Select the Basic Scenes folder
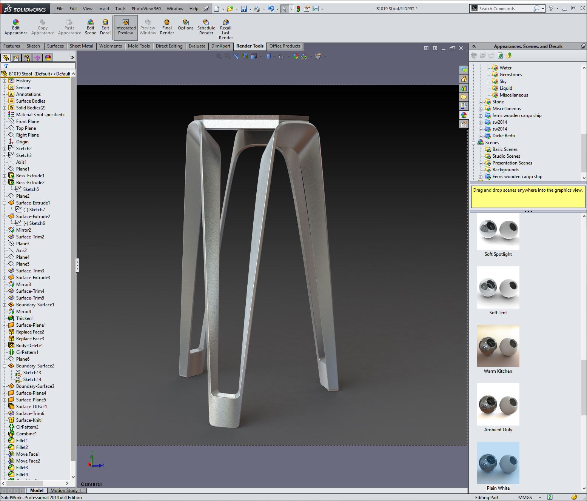The height and width of the screenshot is (501, 587). click(x=505, y=149)
